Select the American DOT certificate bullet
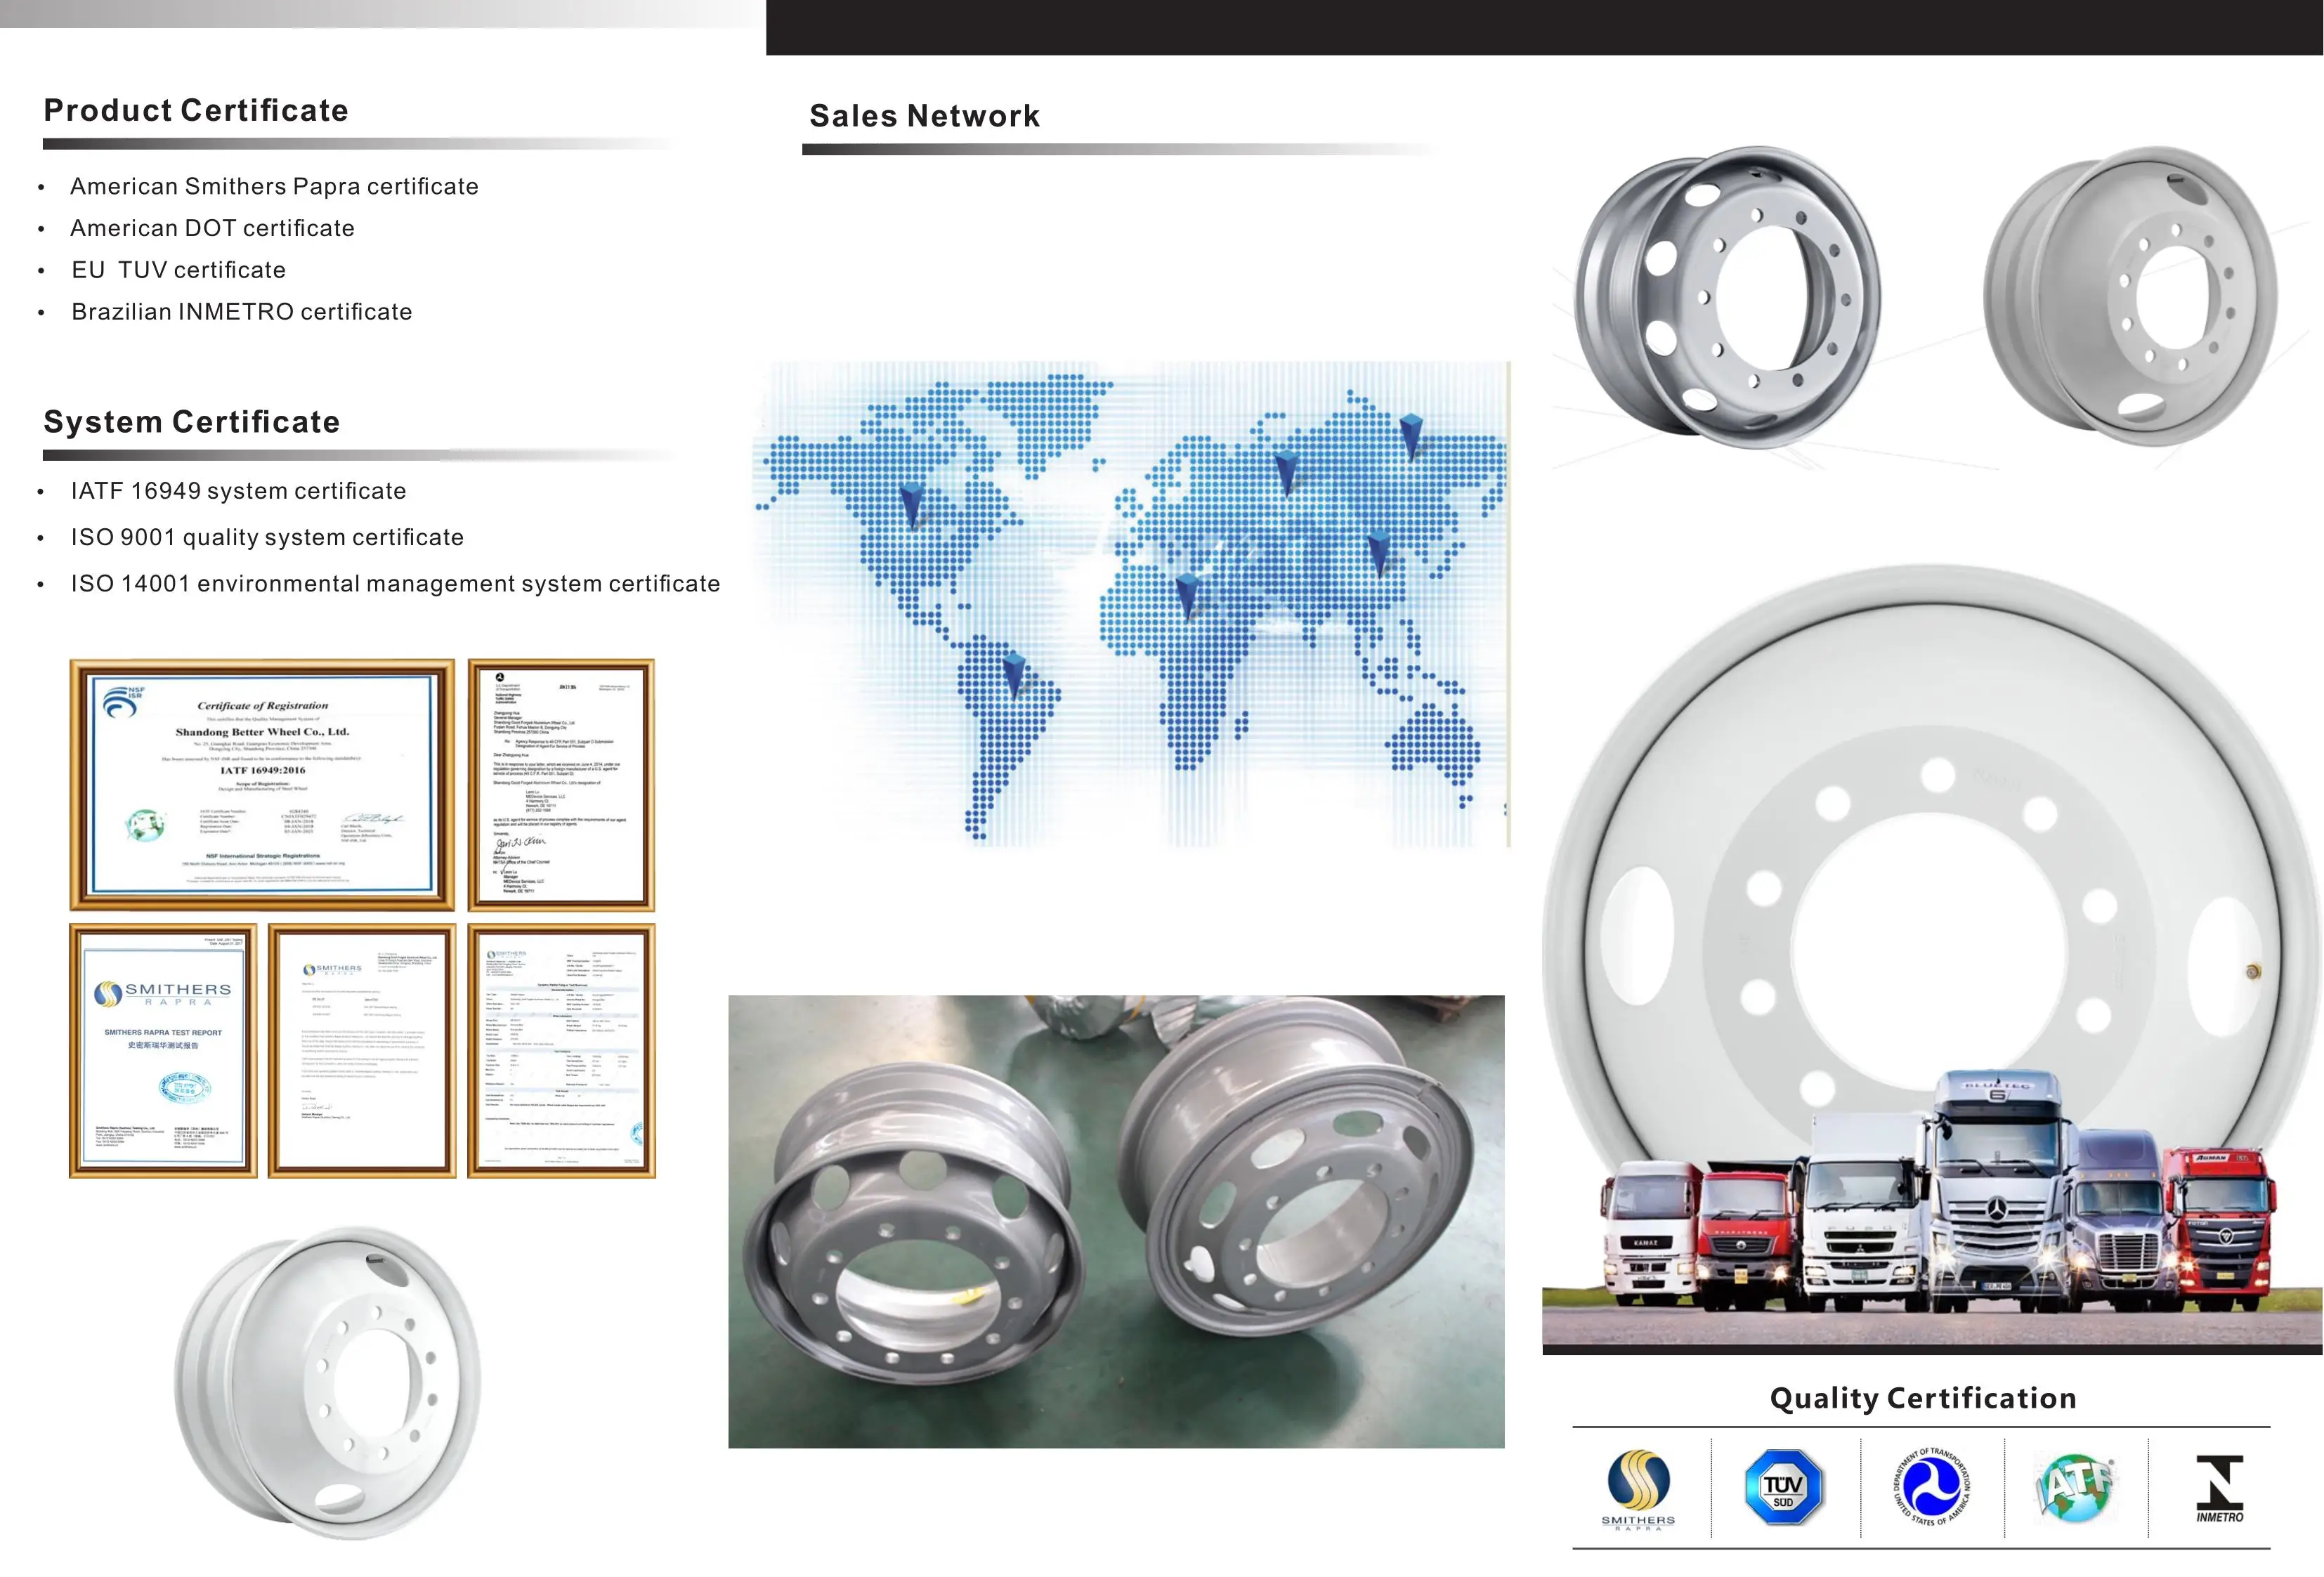The width and height of the screenshot is (2324, 1577). tap(212, 228)
